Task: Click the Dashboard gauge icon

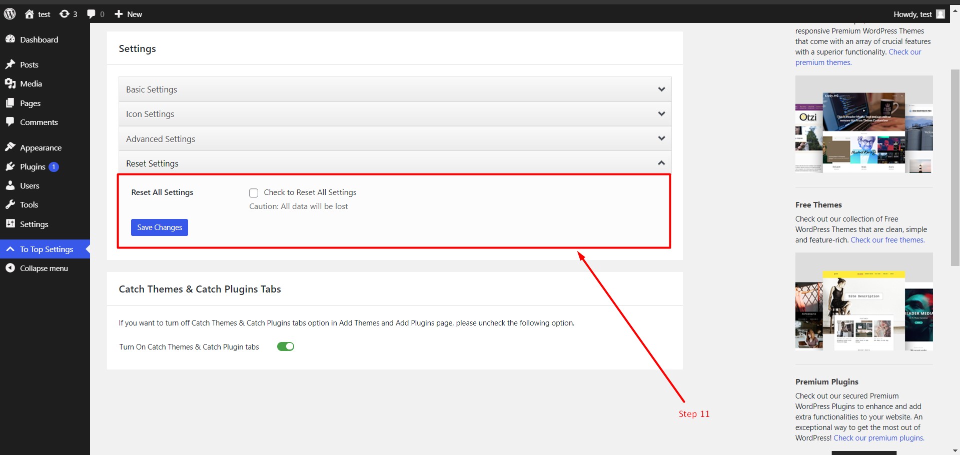Action: [x=10, y=39]
